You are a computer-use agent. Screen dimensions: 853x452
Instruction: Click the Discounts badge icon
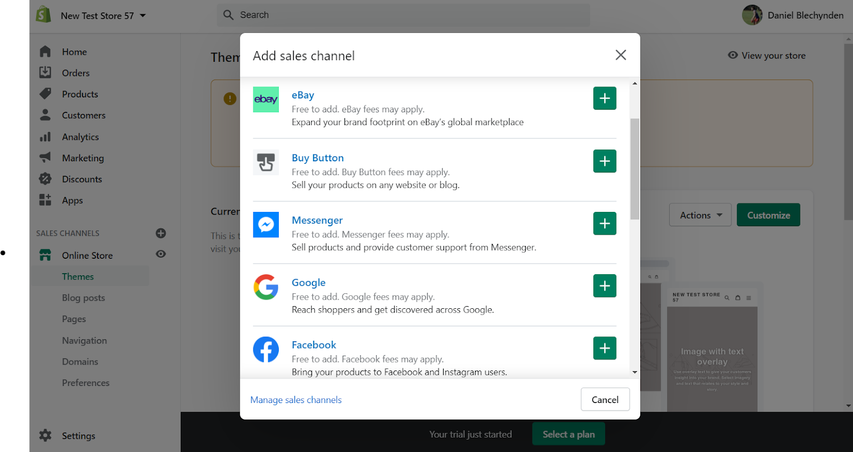[x=45, y=179]
